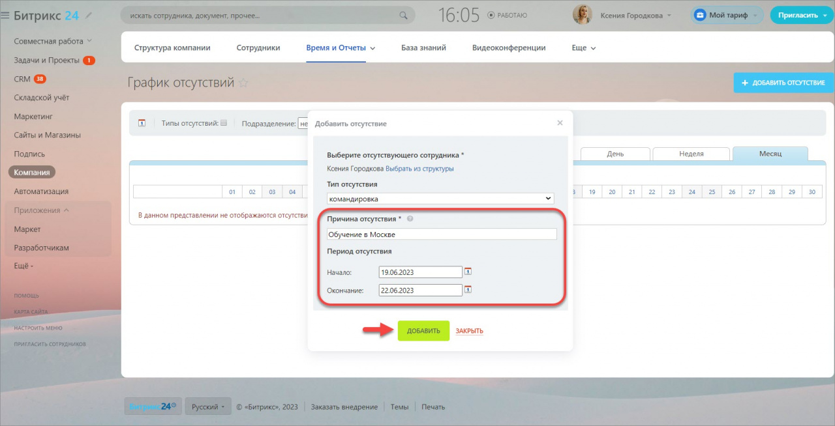Select day 24 in the month calendar
The height and width of the screenshot is (426, 835).
pyautogui.click(x=691, y=192)
